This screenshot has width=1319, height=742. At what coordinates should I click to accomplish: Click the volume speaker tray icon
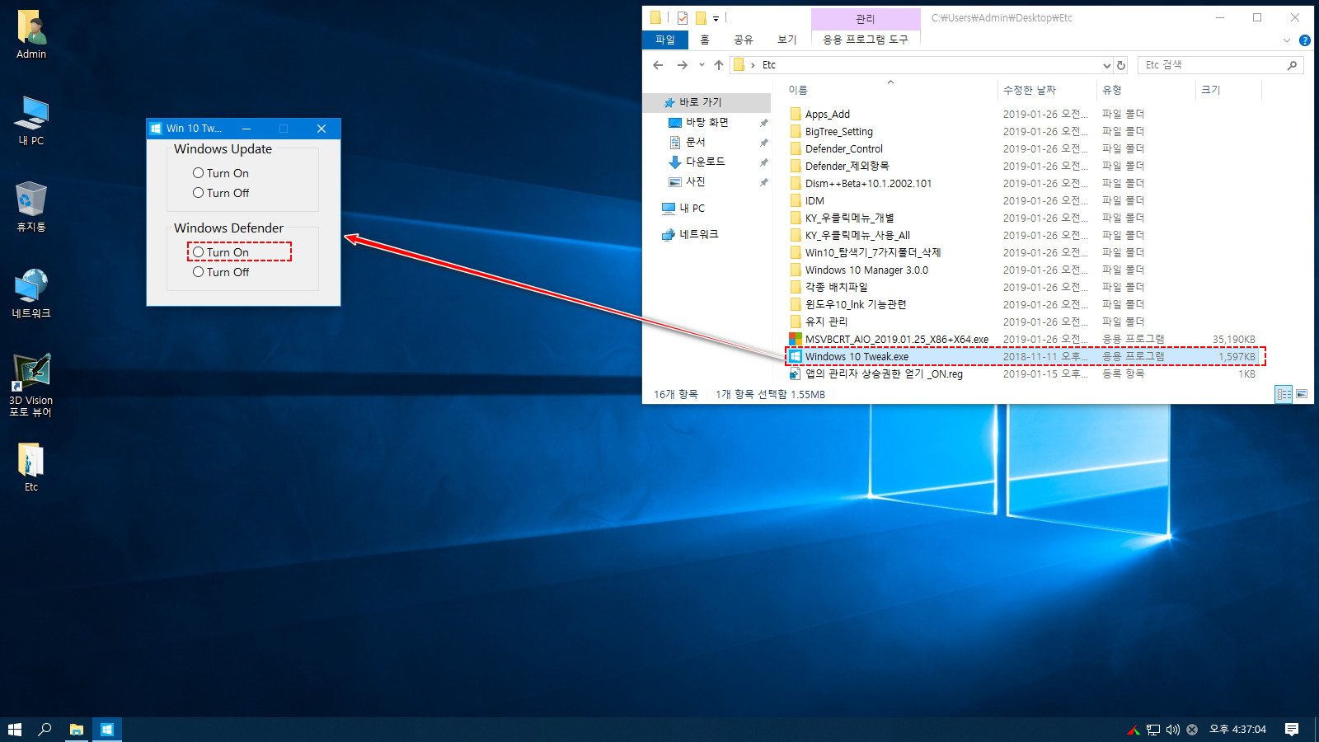tap(1173, 730)
